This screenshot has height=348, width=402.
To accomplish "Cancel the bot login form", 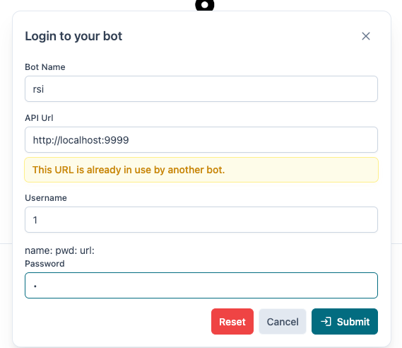I will (x=283, y=322).
